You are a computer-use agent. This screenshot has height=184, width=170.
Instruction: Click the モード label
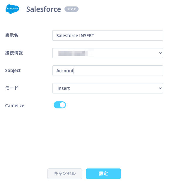(x=11, y=88)
